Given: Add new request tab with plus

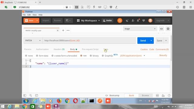Looking at the screenshot, I should coord(63,30).
